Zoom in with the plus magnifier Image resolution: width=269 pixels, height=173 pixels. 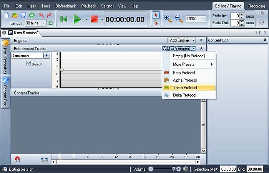click(x=168, y=19)
